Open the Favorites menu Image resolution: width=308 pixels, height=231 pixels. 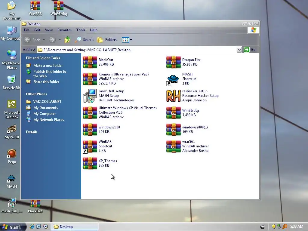64,30
